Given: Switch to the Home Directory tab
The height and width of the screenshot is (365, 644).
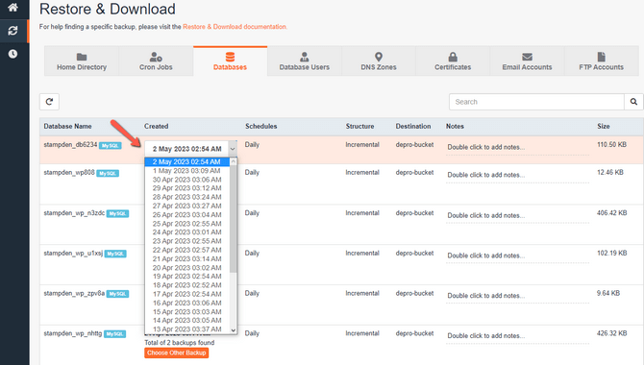Looking at the screenshot, I should [x=82, y=61].
